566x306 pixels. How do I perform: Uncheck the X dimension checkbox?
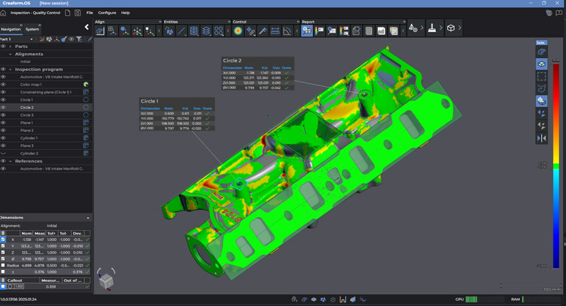4,240
